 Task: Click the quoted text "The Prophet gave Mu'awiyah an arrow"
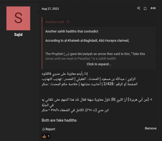95,54
